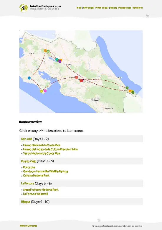Click the hiker icon above the footer

(x=99, y=220)
